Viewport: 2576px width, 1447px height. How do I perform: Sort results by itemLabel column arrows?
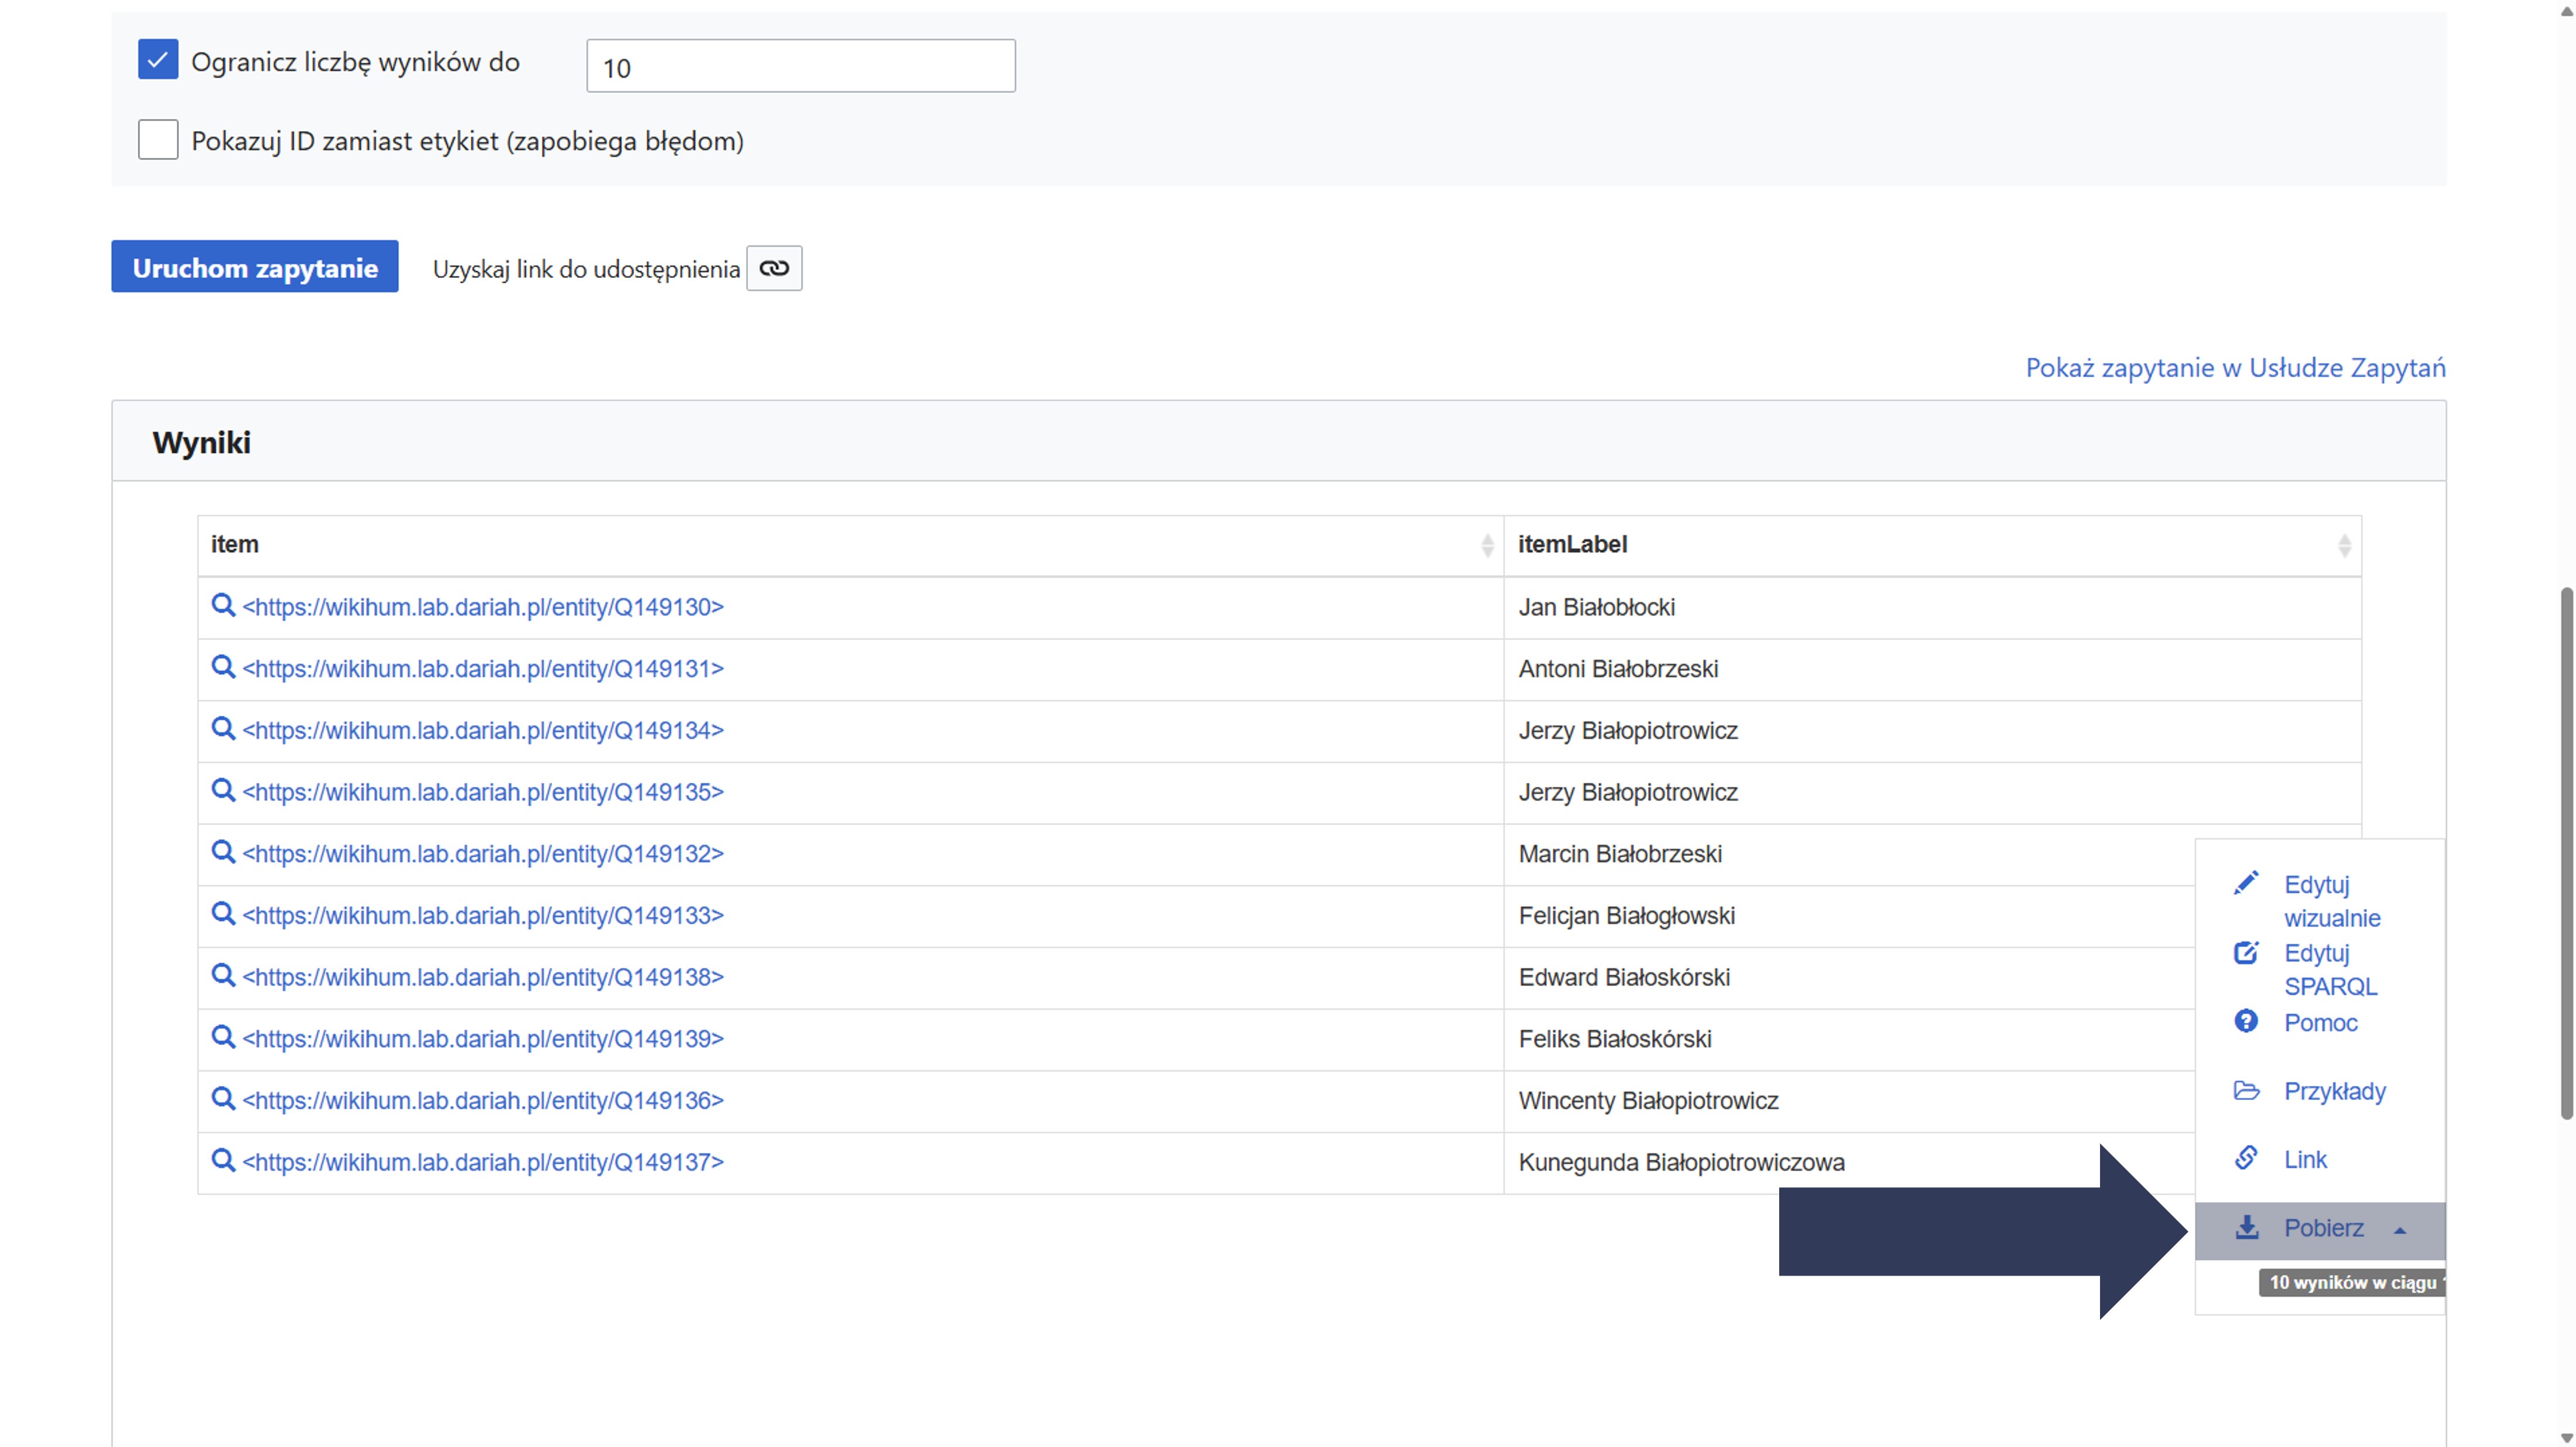(x=2344, y=545)
